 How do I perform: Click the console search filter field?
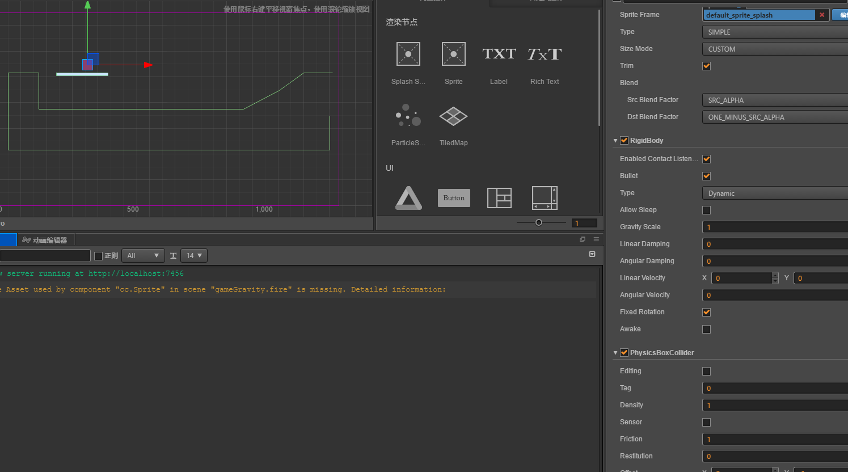tap(45, 256)
